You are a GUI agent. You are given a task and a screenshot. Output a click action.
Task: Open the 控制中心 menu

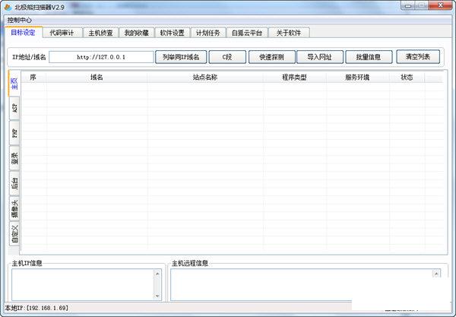click(x=21, y=21)
